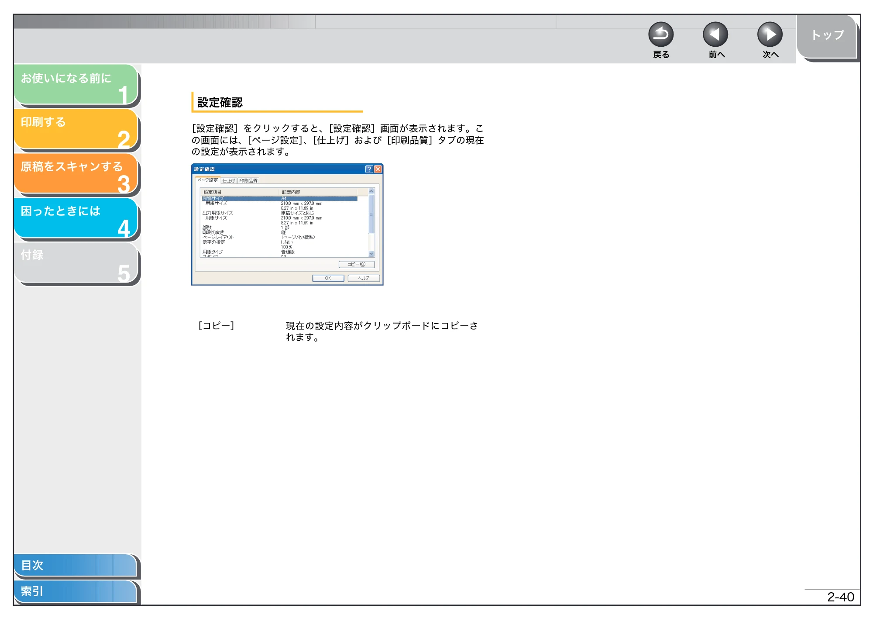Select the ページ設定 tab in dialog
Image resolution: width=873 pixels, height=618 pixels.
pos(208,180)
